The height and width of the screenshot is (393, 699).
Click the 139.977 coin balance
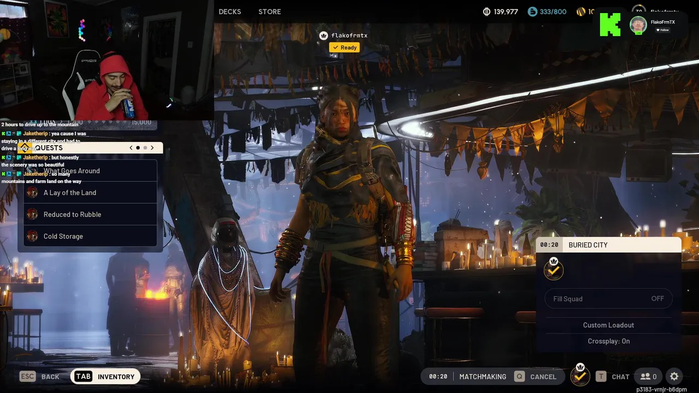(506, 11)
